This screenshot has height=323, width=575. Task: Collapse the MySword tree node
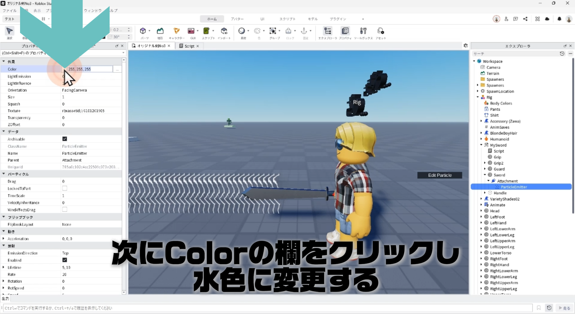(x=481, y=145)
